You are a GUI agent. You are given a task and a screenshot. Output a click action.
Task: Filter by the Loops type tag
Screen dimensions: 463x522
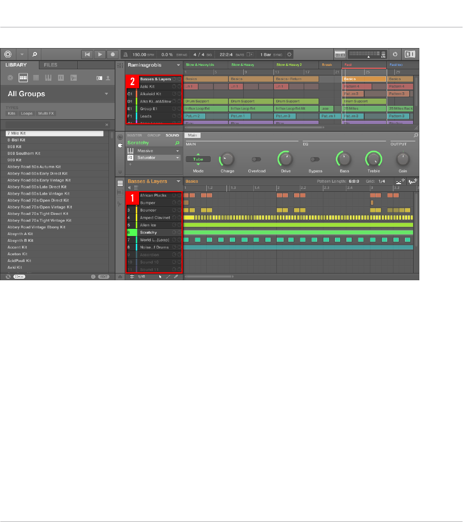(26, 113)
